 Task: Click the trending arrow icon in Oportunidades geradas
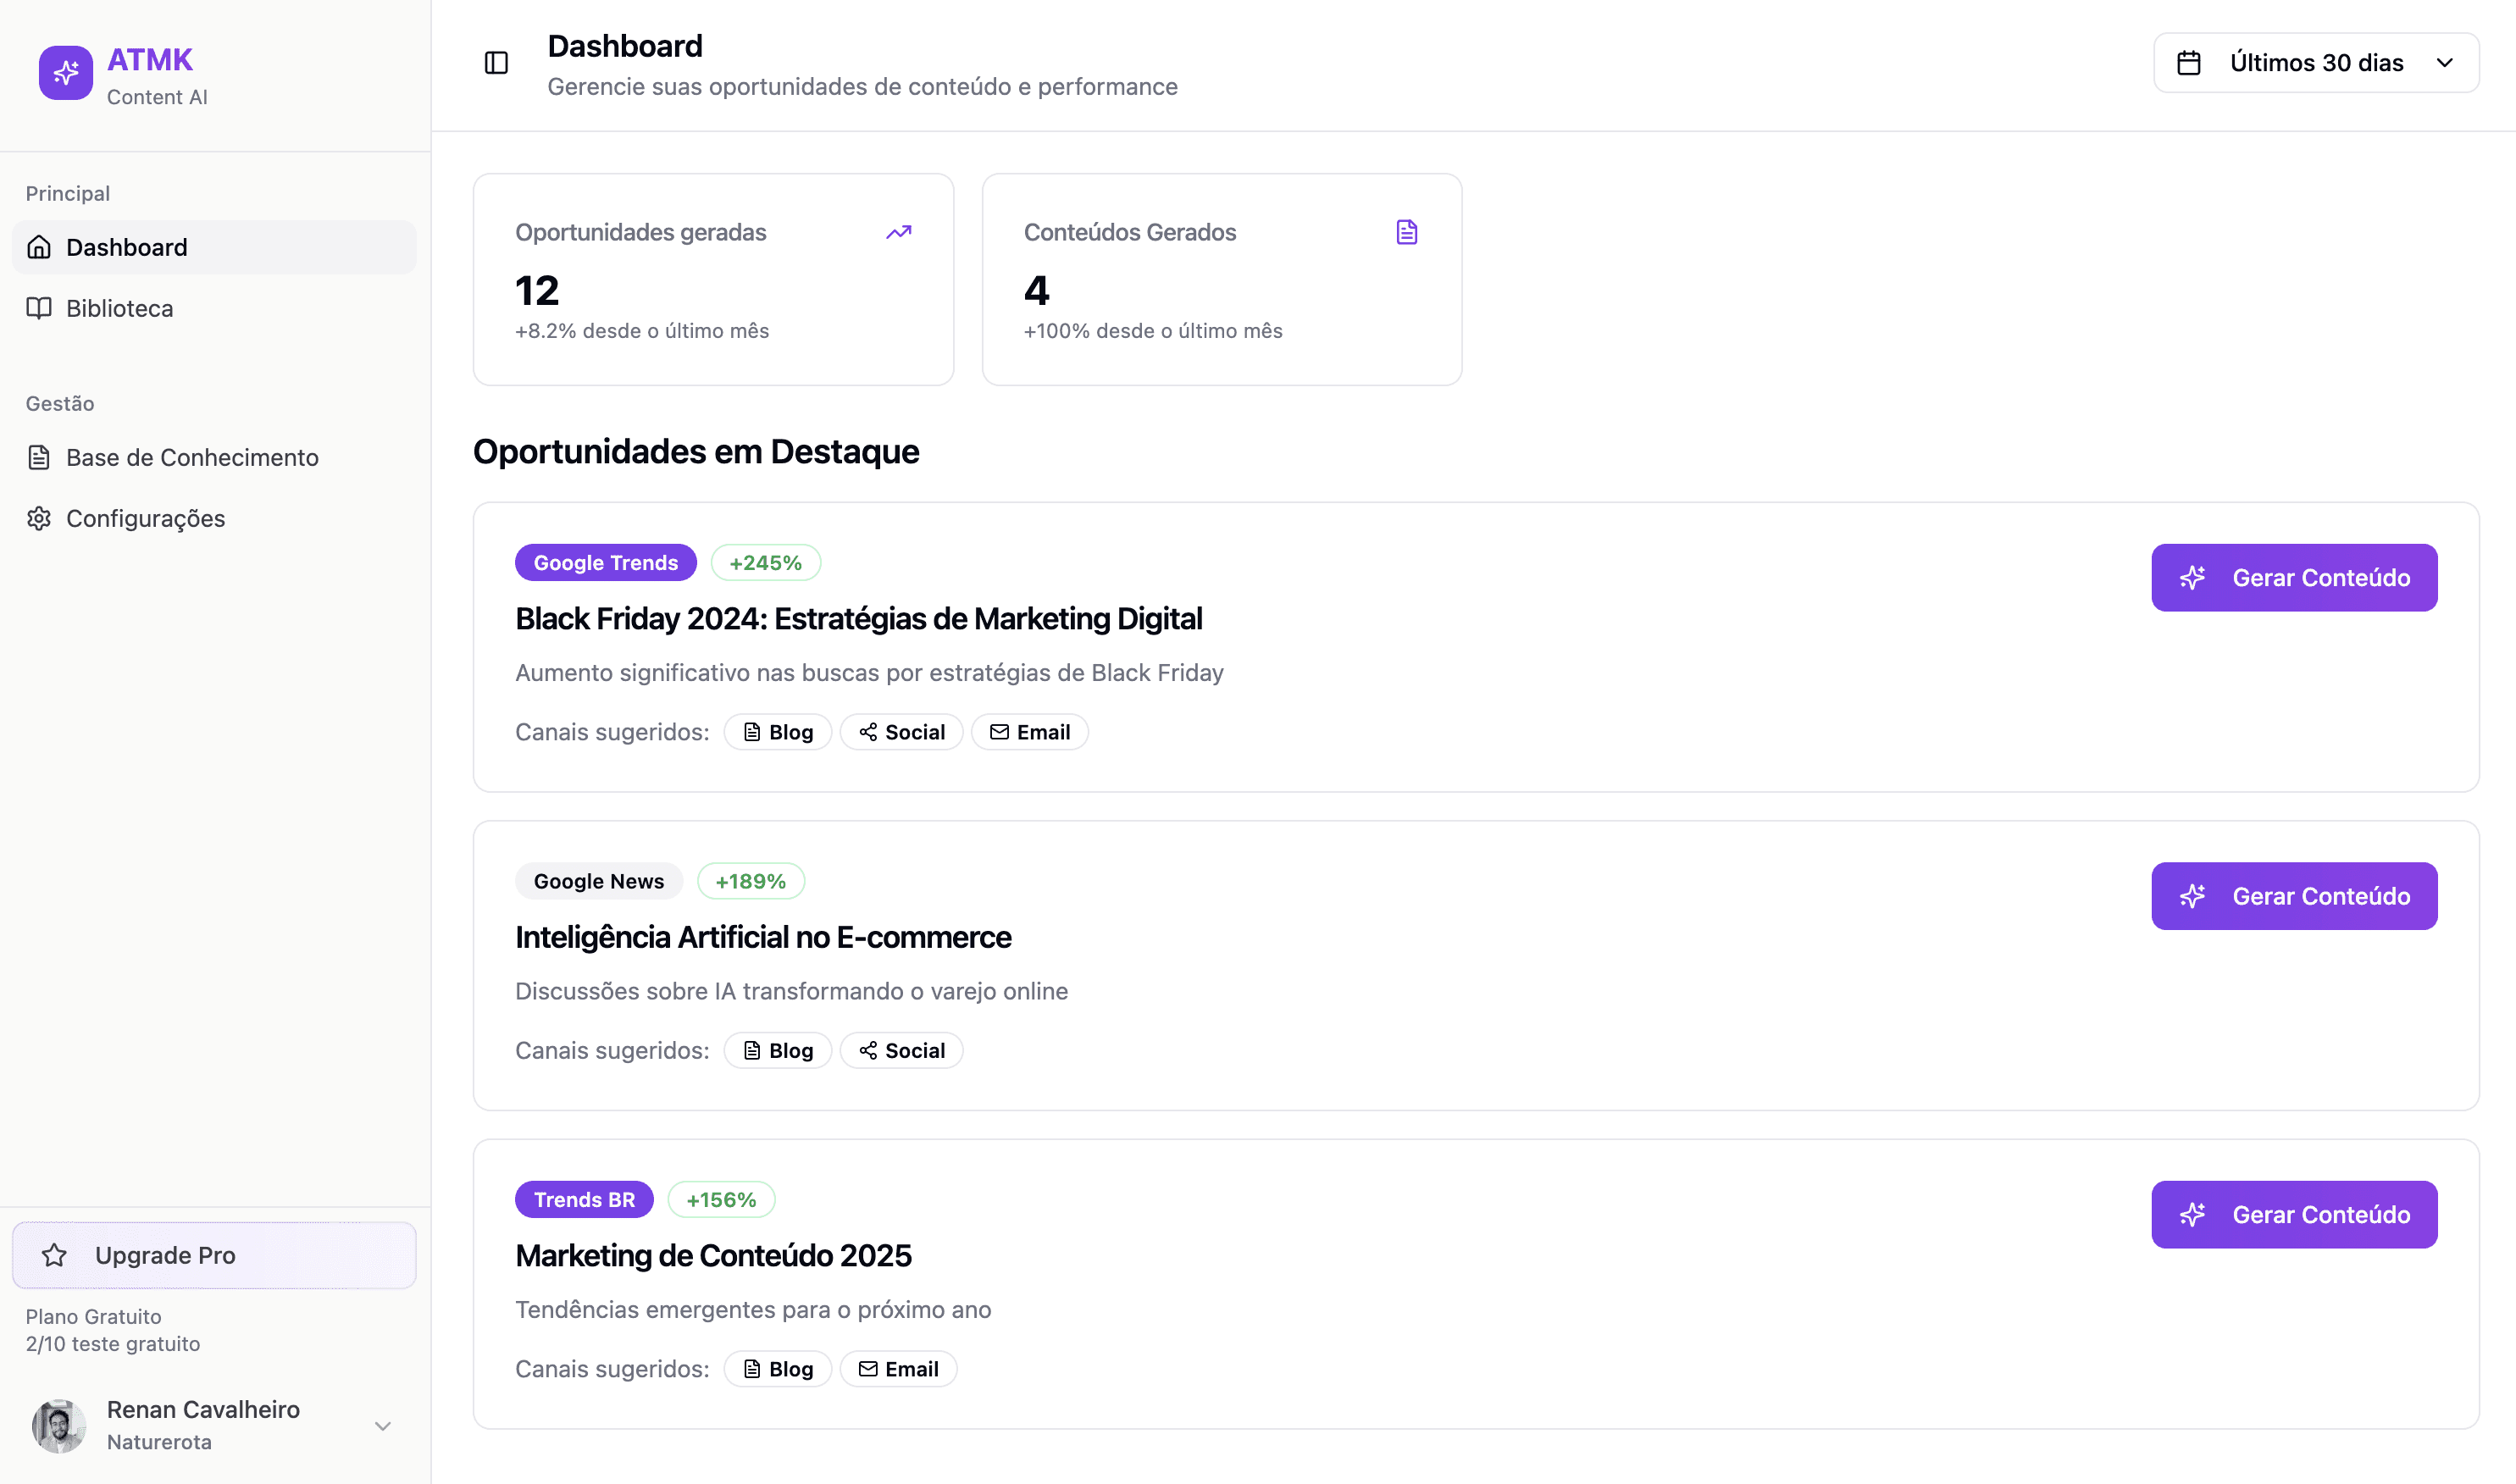(x=898, y=232)
